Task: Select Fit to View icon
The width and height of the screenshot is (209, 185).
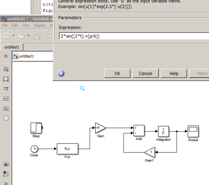Action: [6, 79]
